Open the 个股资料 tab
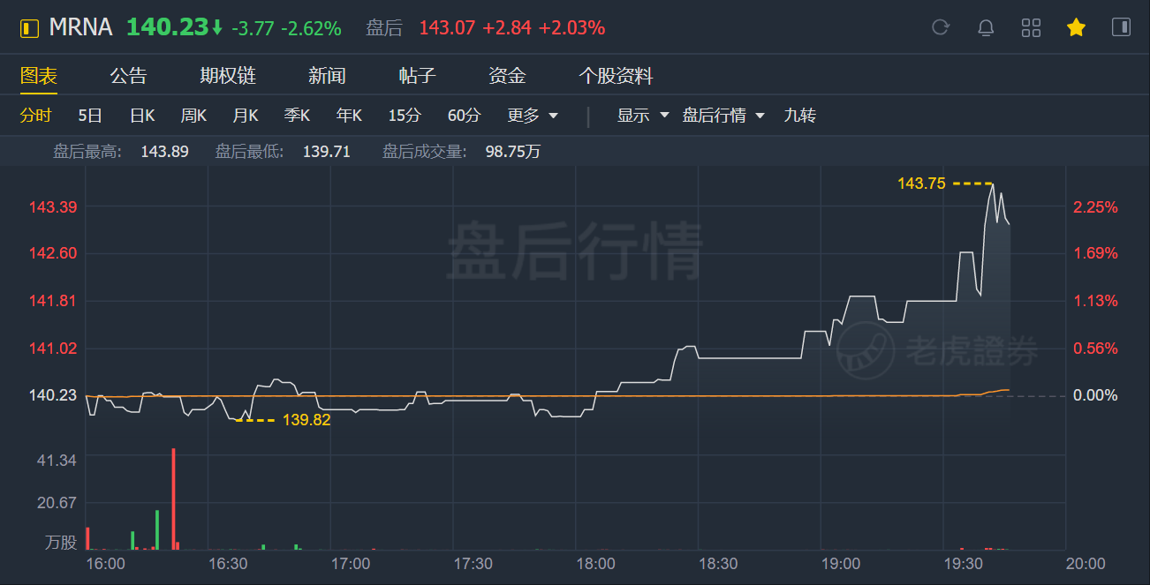Screen dimensions: 1150x585 click(x=616, y=76)
